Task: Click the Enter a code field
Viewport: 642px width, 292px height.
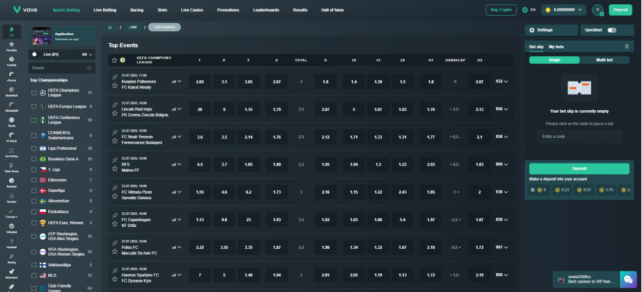Action: [579, 137]
